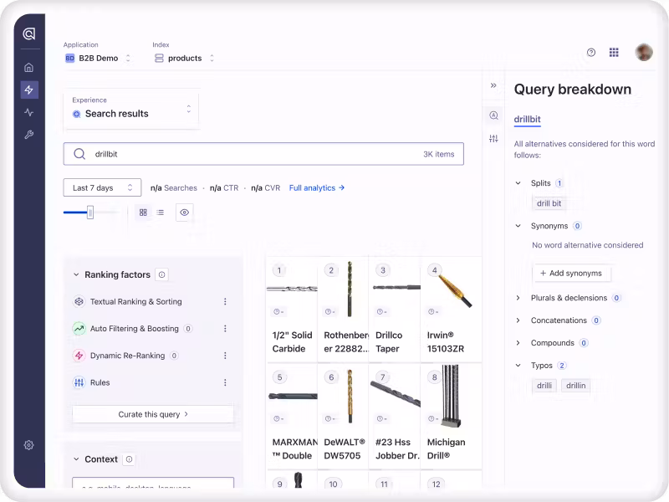The width and height of the screenshot is (669, 502).
Task: Click the help question mark icon
Action: (591, 53)
